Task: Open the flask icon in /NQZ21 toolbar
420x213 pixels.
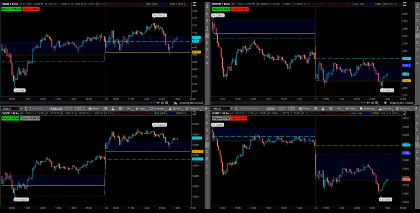Action: 113,108
